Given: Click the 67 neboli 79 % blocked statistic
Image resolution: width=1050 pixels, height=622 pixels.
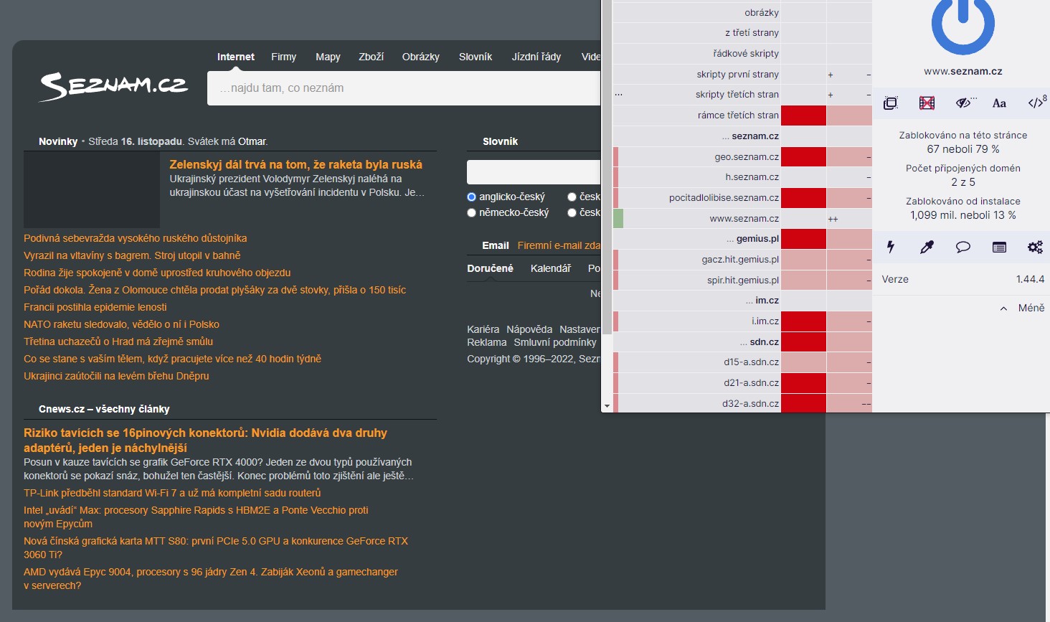Looking at the screenshot, I should pos(963,149).
